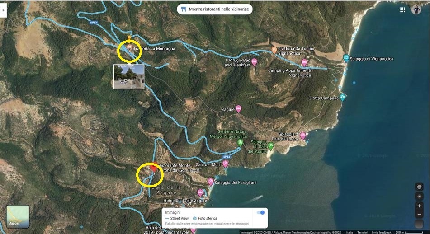Click the Invia feedback link
This screenshot has width=430, height=234.
(381, 232)
